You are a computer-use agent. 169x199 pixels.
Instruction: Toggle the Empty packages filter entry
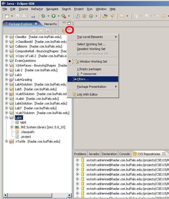[x=89, y=69]
